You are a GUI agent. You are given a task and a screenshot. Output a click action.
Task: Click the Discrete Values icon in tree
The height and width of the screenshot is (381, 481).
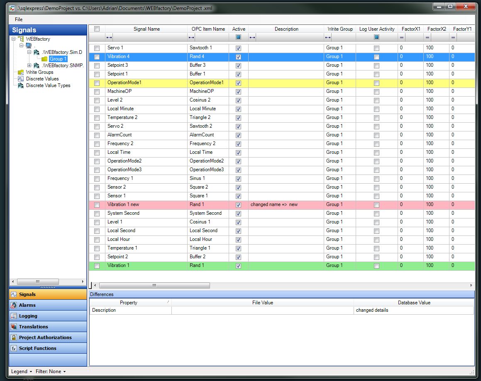click(x=21, y=79)
